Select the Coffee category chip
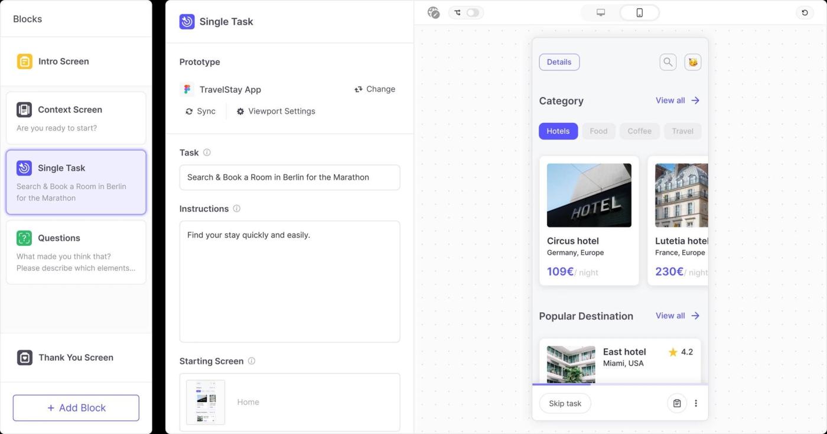The height and width of the screenshot is (434, 827). tap(640, 131)
